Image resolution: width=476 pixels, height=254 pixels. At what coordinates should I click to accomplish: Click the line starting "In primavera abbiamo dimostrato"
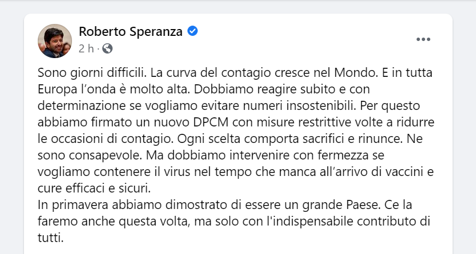(x=225, y=204)
